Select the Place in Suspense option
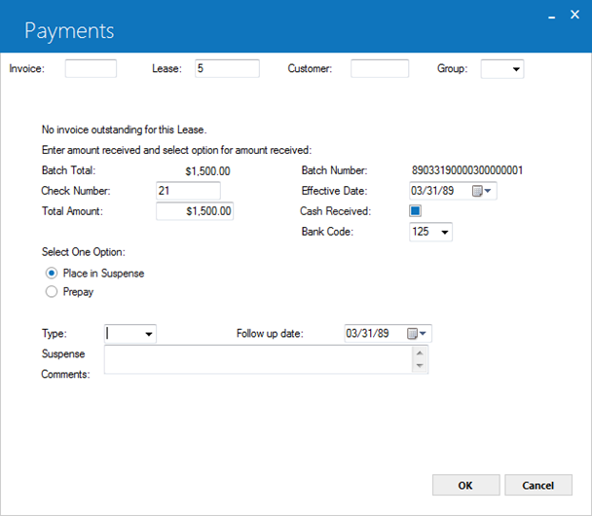Image resolution: width=592 pixels, height=516 pixels. pos(52,273)
